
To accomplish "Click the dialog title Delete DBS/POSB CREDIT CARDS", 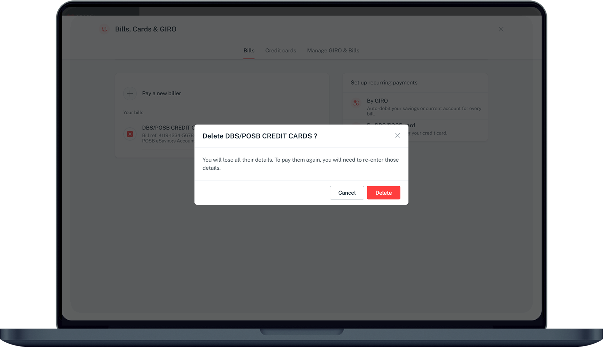I will click(260, 136).
